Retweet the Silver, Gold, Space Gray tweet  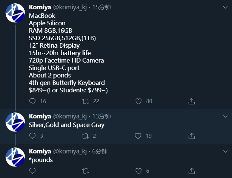pos(85,136)
